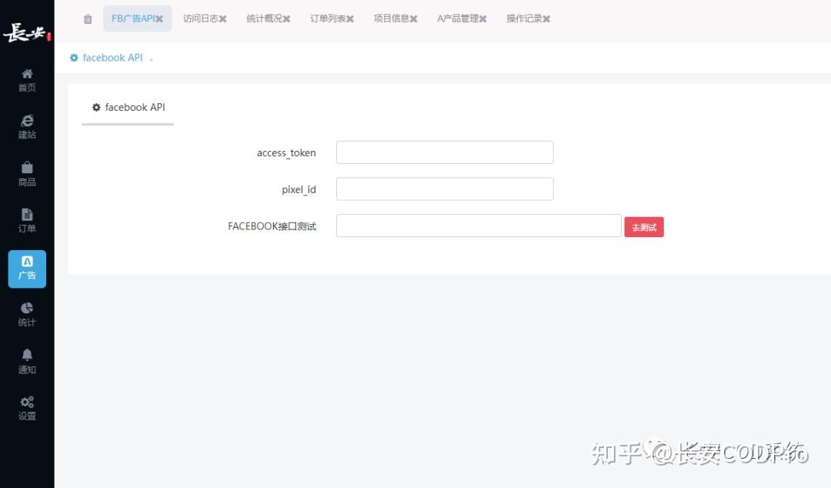Click the gear icon beside facebook API breadcrumb
Screen dimensions: 831x488
point(73,57)
